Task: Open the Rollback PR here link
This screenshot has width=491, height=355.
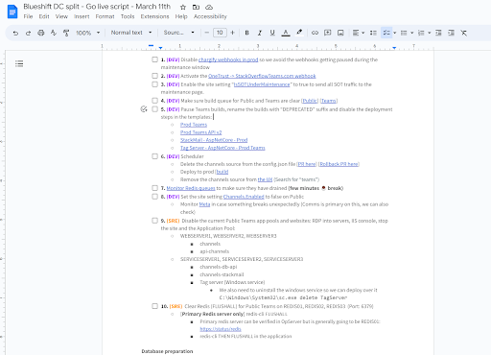Action: coord(339,164)
